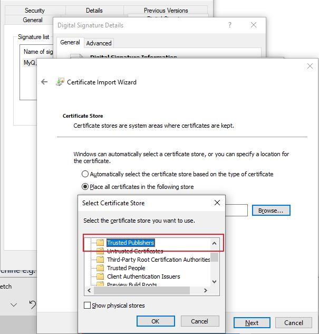Select Preview Build Roots store
The height and width of the screenshot is (334, 319).
point(132,284)
